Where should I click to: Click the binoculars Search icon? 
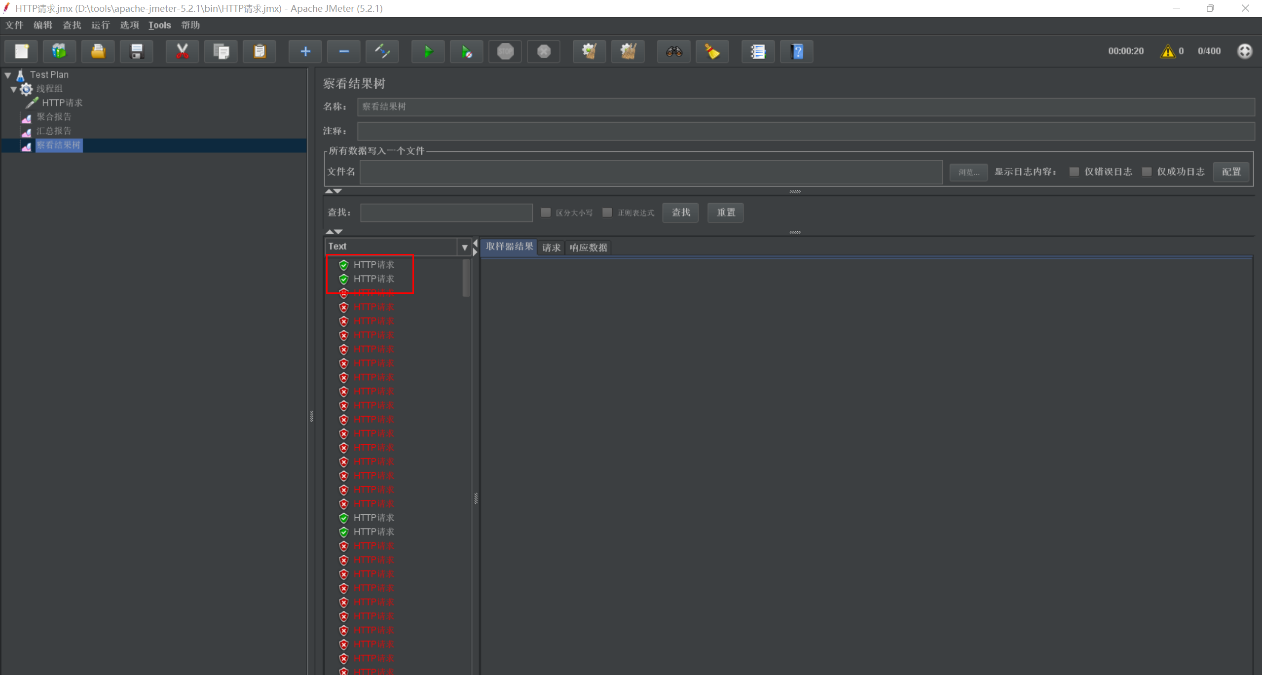coord(674,51)
